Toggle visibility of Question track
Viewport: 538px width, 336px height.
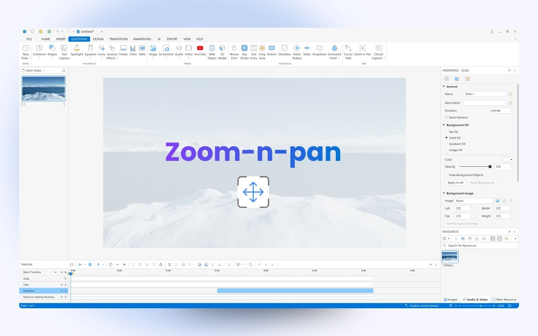[x=61, y=291]
